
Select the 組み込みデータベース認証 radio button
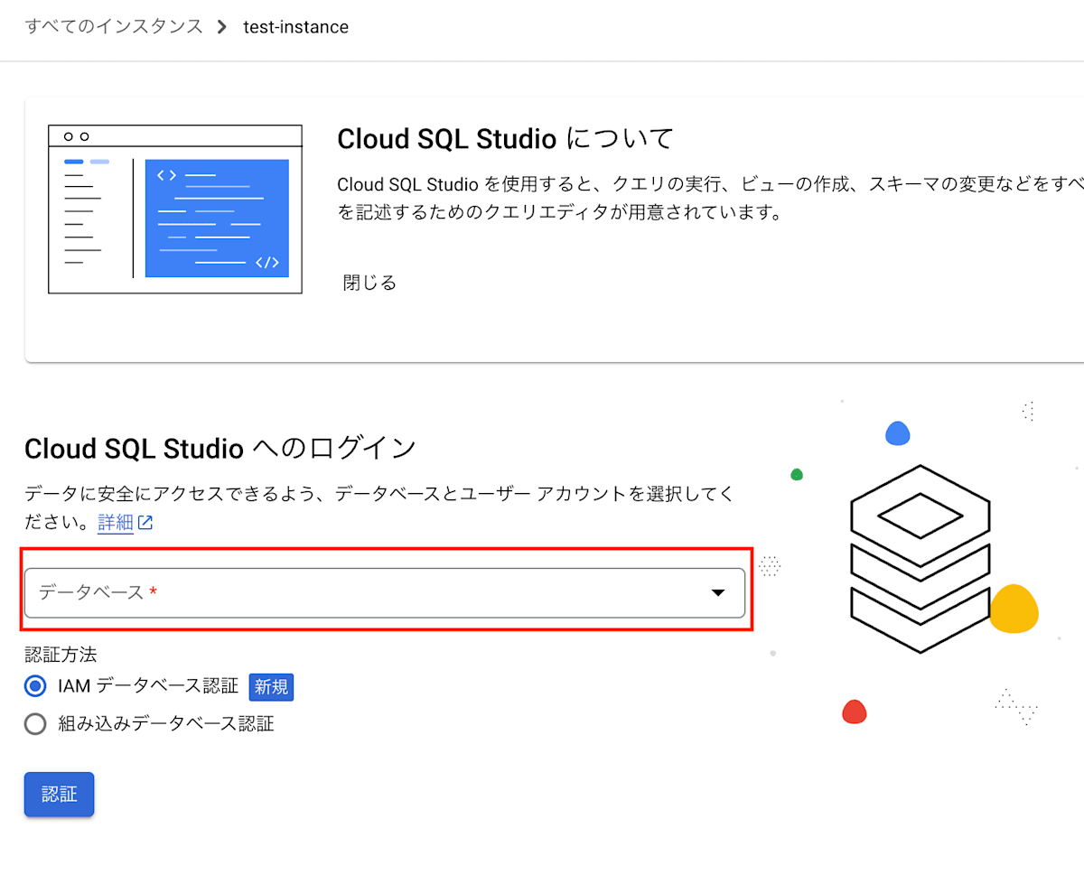click(35, 723)
